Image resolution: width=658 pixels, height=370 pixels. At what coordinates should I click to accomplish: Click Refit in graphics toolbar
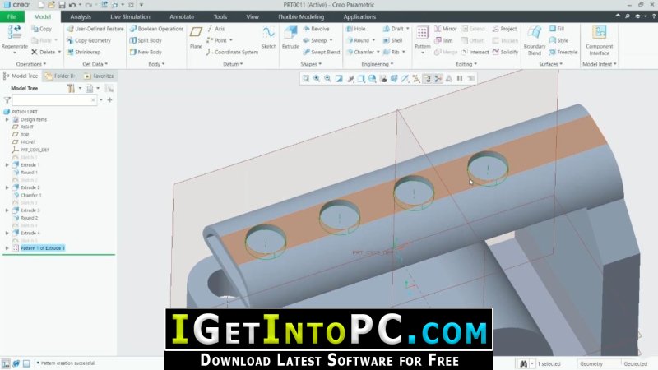306,78
